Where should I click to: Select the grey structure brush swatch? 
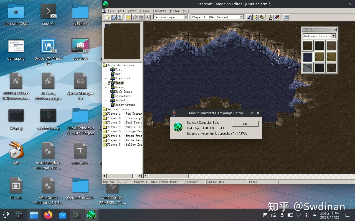[308, 68]
